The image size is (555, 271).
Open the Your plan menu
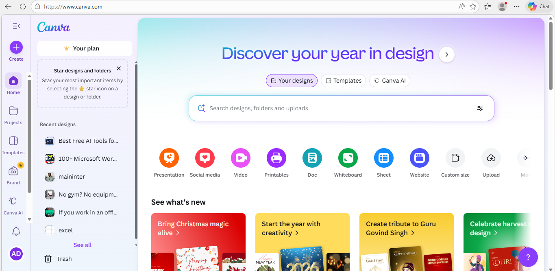click(84, 48)
